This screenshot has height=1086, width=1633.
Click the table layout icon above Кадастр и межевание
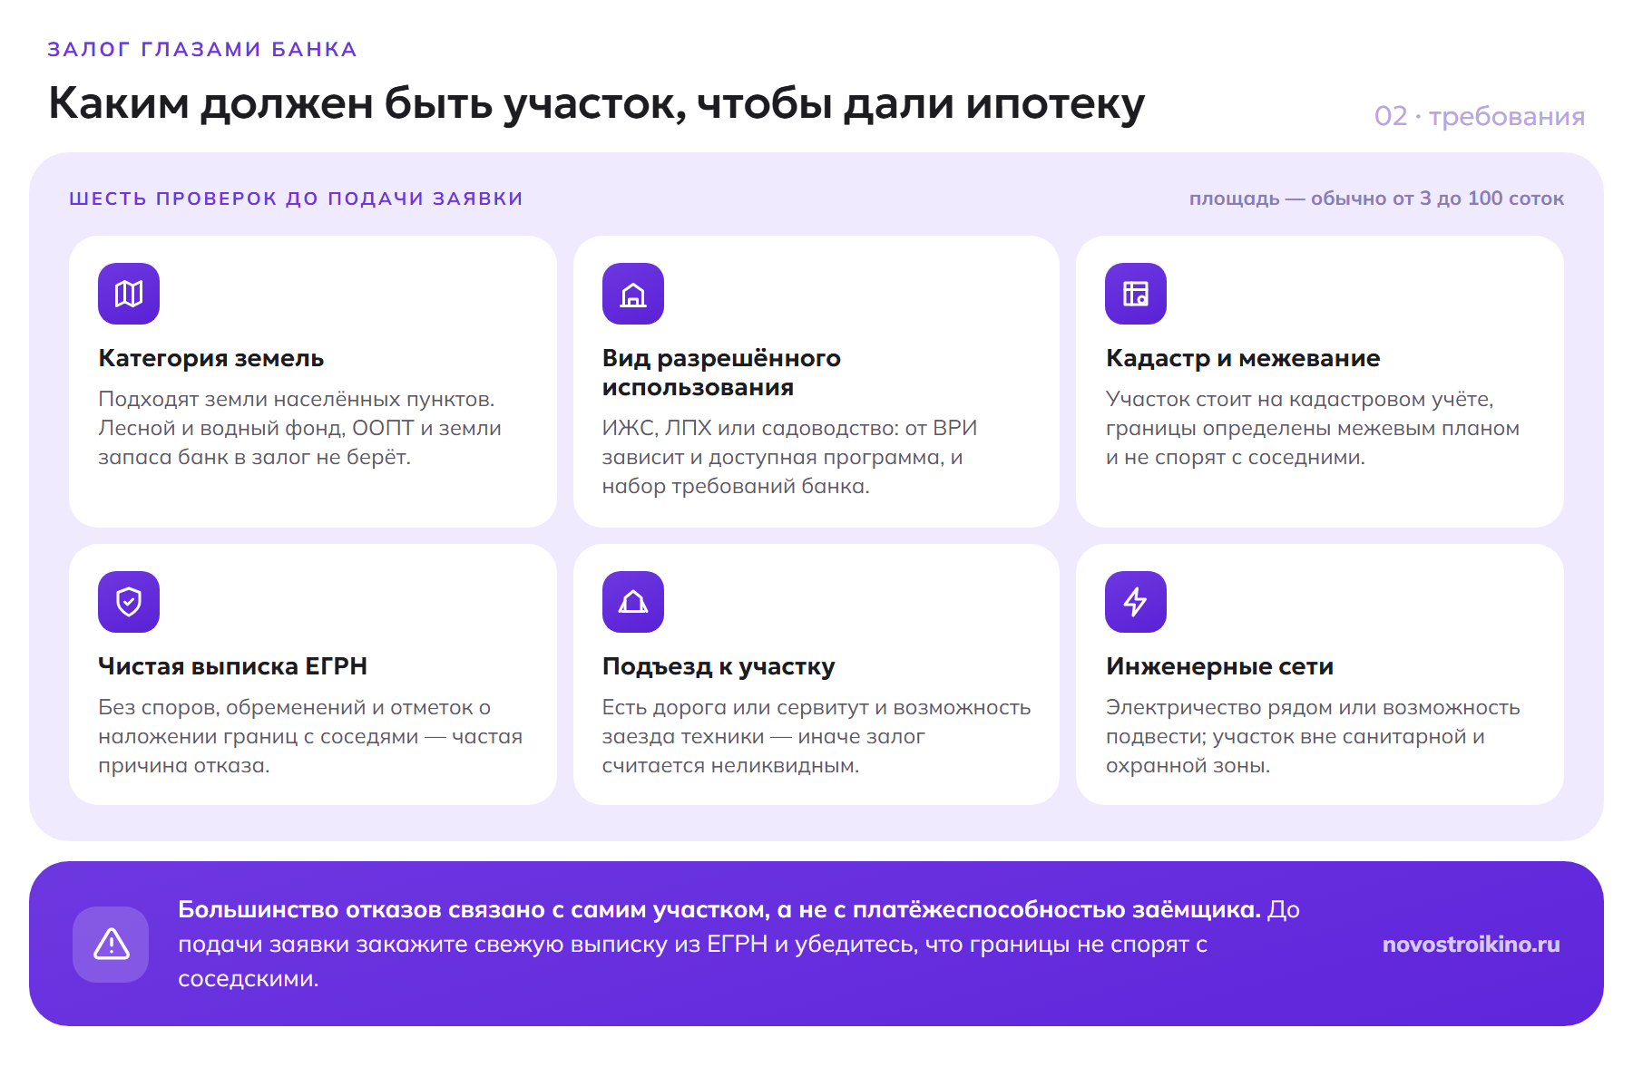pyautogui.click(x=1136, y=294)
